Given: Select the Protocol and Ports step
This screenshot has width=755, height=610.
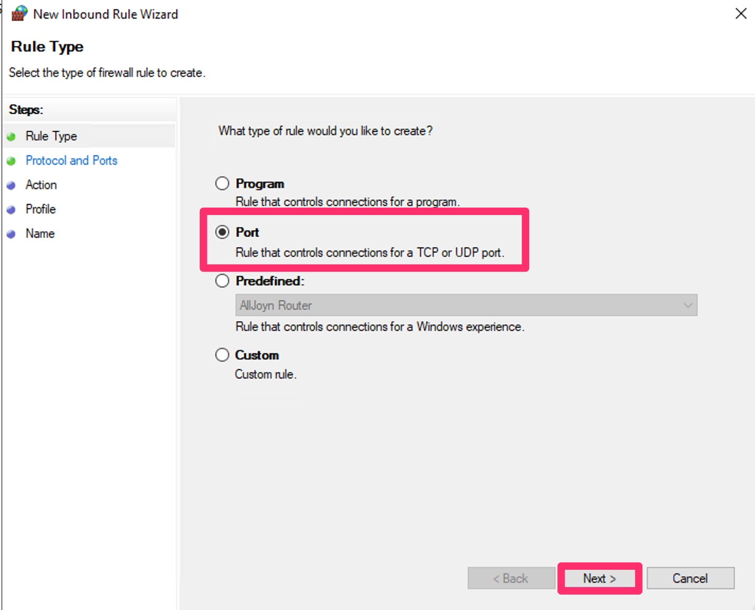Looking at the screenshot, I should [x=72, y=160].
